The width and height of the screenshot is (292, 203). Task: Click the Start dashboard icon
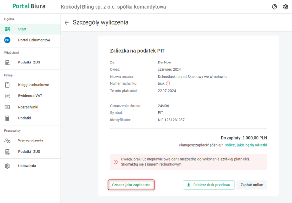pos(7,29)
